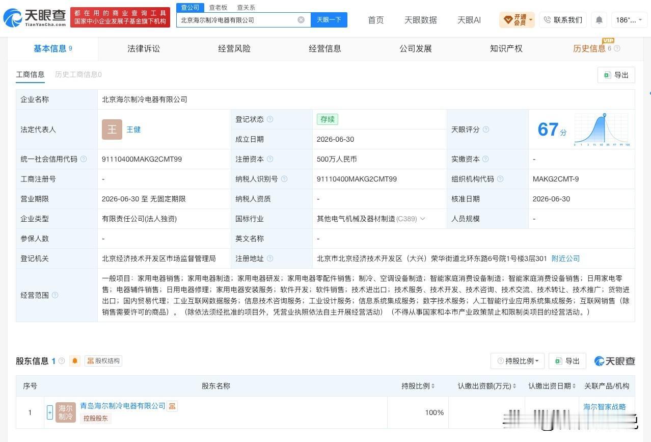This screenshot has height=442, width=651.
Task: Select the 查公司 search tab
Action: (191, 7)
